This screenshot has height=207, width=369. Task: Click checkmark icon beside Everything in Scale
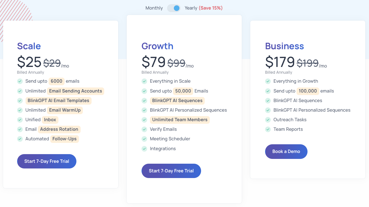[x=144, y=81]
